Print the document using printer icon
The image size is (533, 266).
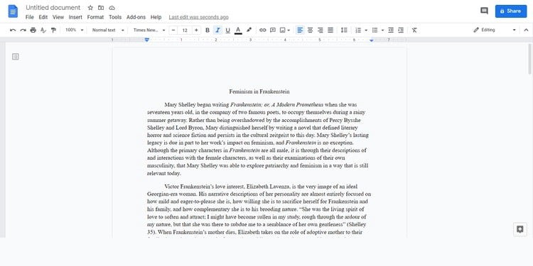(x=33, y=31)
